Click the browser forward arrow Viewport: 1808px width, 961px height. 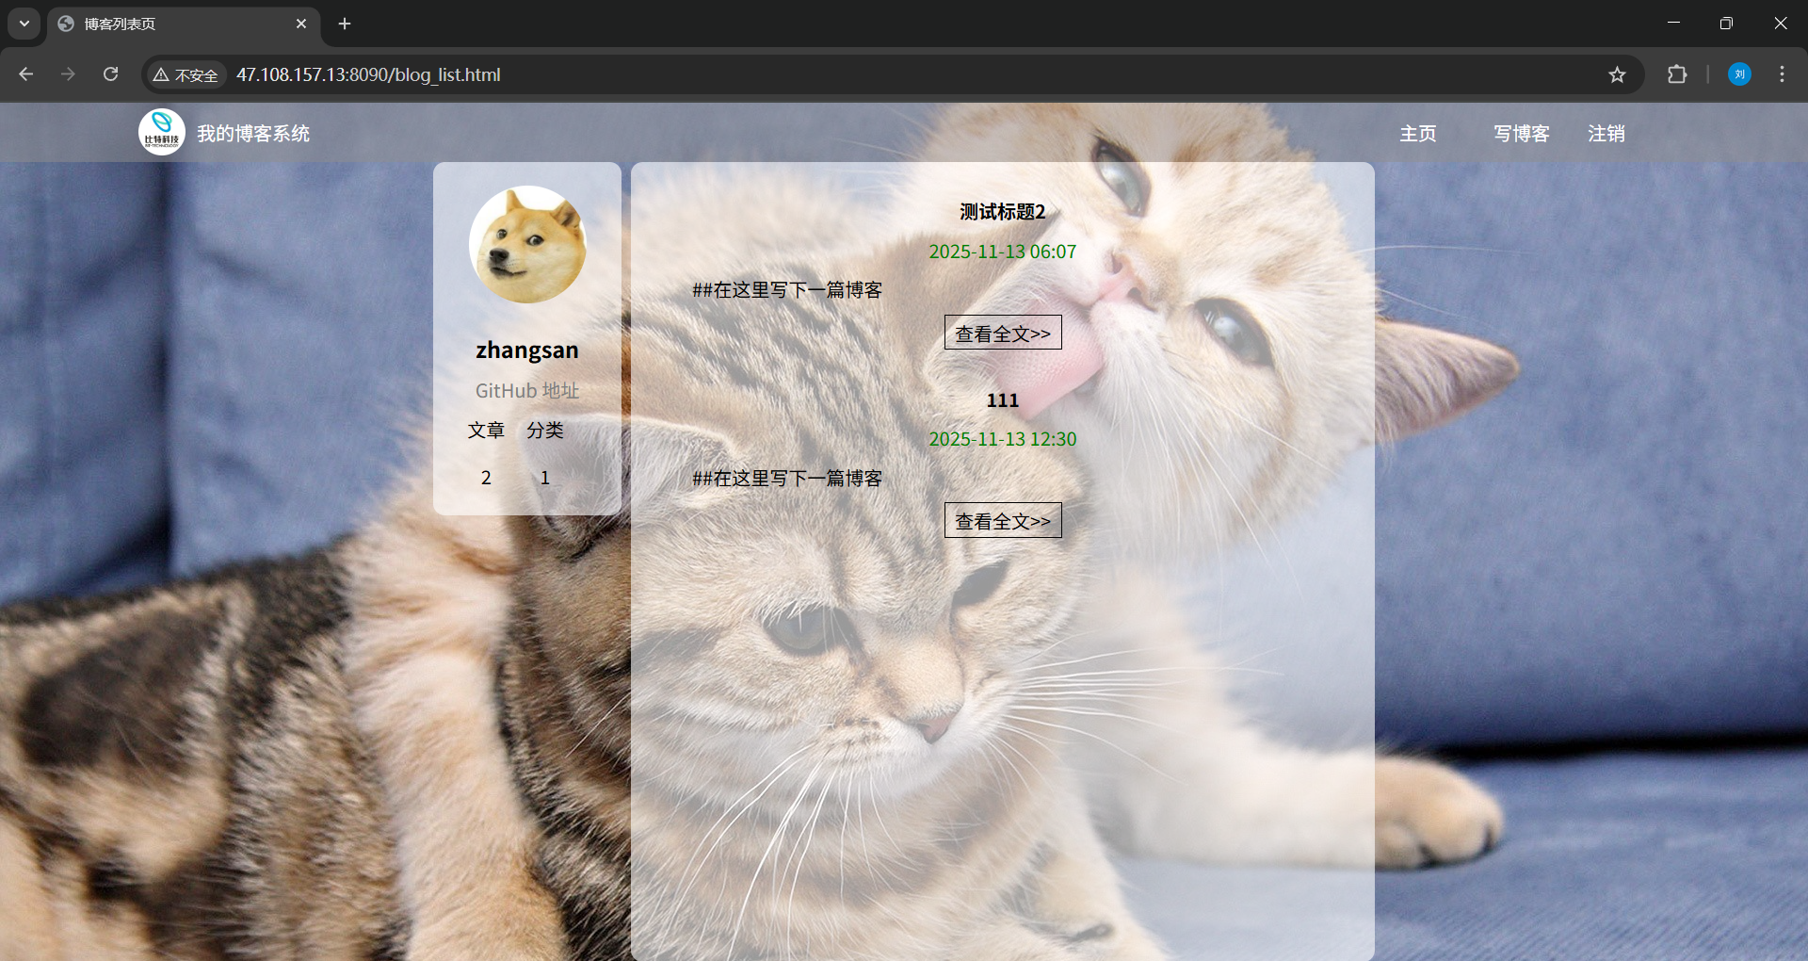[x=68, y=74]
